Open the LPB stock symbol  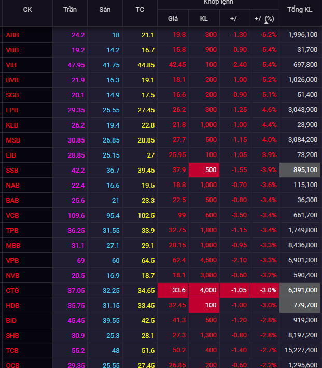click(12, 110)
